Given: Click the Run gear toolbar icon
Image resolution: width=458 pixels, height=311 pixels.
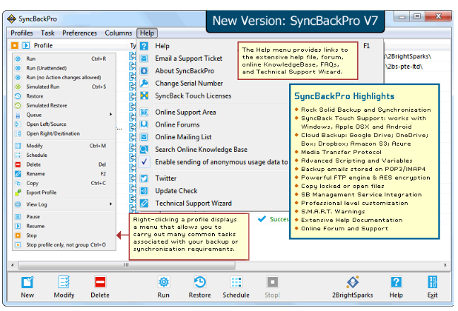Looking at the screenshot, I should click(x=163, y=282).
